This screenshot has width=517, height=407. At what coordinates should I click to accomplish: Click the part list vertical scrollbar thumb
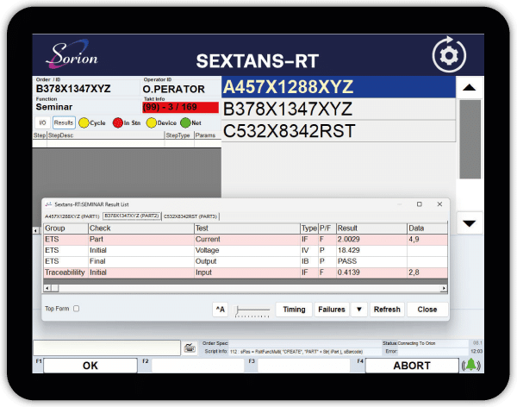pos(470,140)
